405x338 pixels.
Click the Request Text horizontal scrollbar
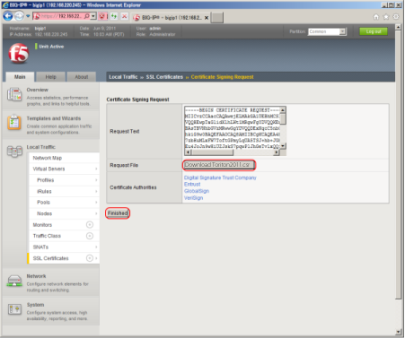(232, 152)
